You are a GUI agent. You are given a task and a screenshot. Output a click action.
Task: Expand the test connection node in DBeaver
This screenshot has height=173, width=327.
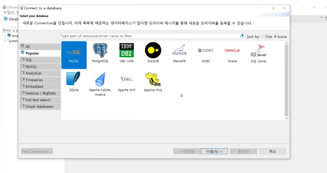pos(5,41)
